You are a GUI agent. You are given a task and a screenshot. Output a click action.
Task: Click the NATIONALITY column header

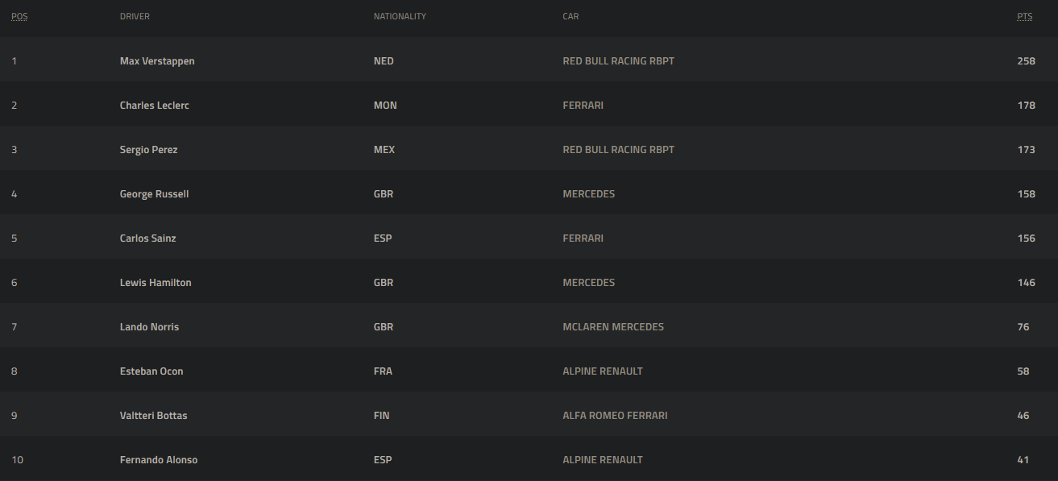pos(400,16)
